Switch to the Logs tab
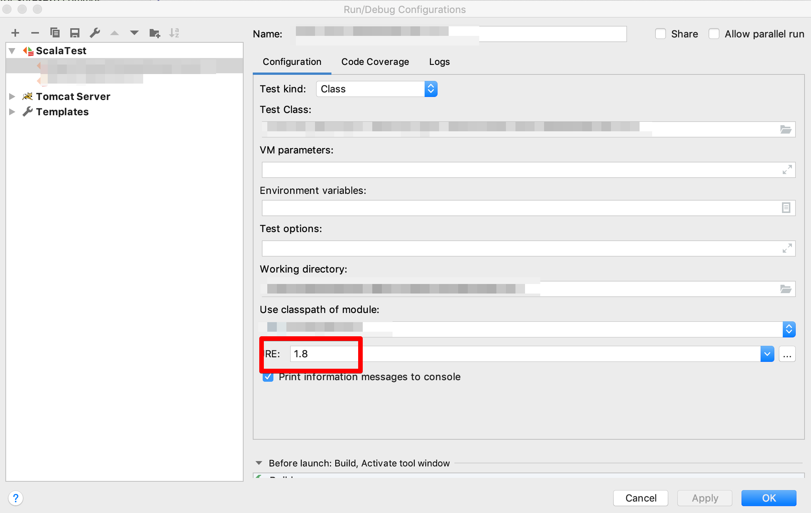The height and width of the screenshot is (513, 811). 439,62
